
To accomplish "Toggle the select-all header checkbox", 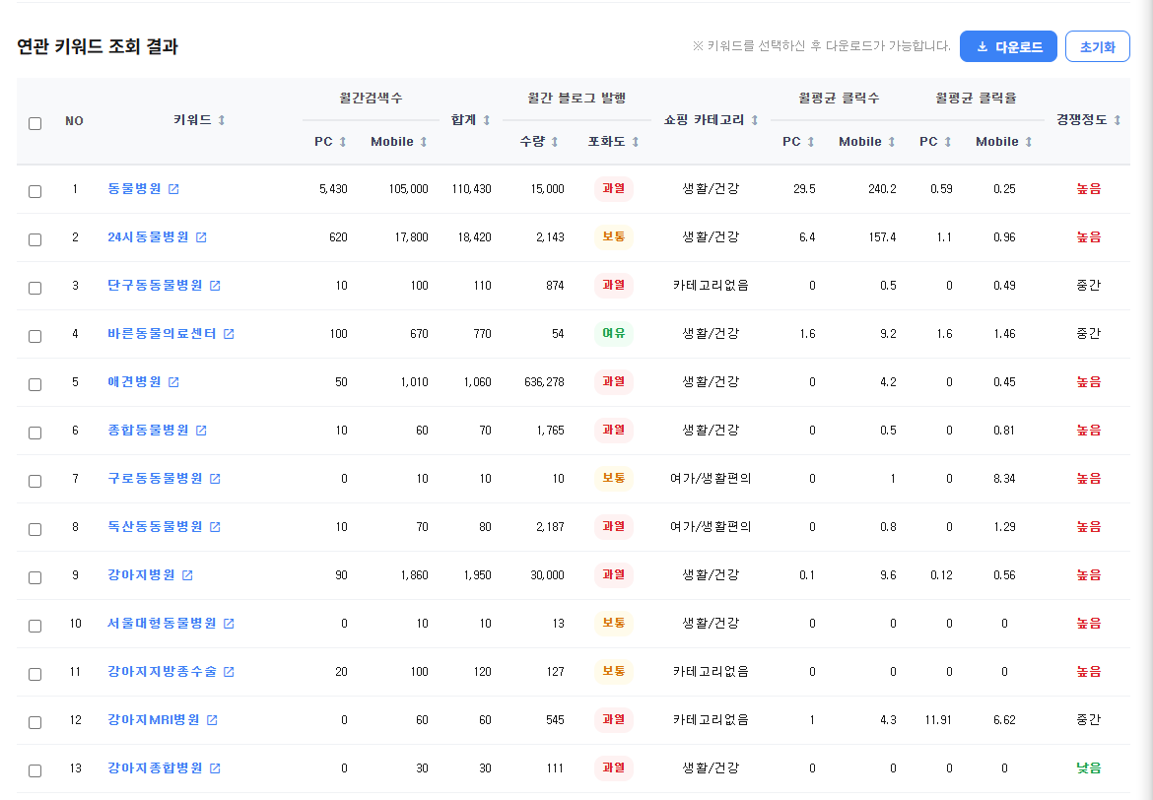I will point(34,123).
